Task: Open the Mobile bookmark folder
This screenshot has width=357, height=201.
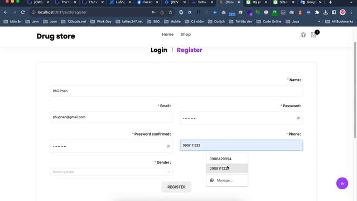Action: 172,21
